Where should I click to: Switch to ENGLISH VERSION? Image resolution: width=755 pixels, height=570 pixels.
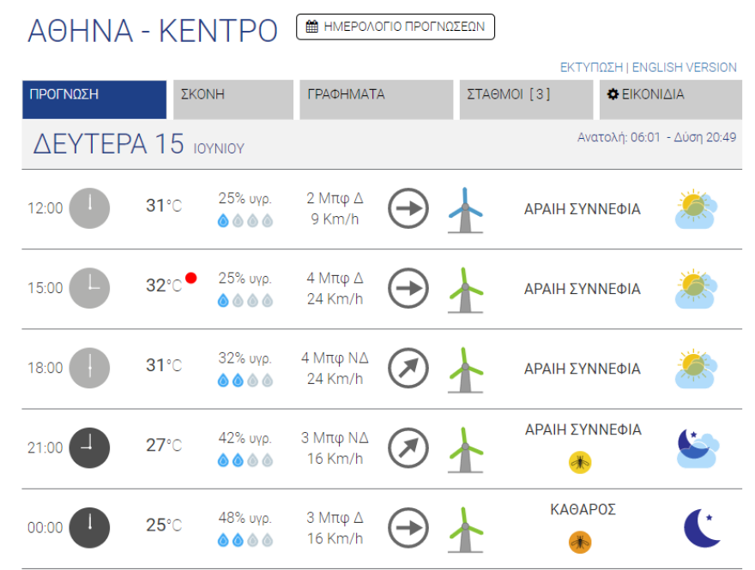(x=684, y=67)
